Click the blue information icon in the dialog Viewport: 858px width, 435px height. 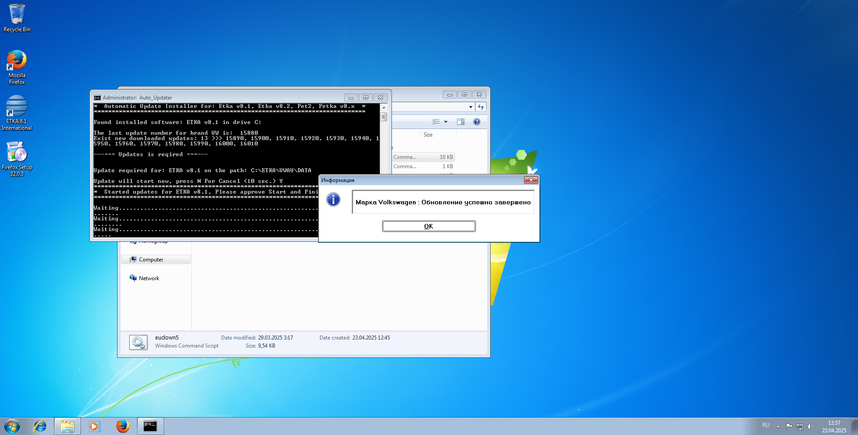tap(333, 199)
